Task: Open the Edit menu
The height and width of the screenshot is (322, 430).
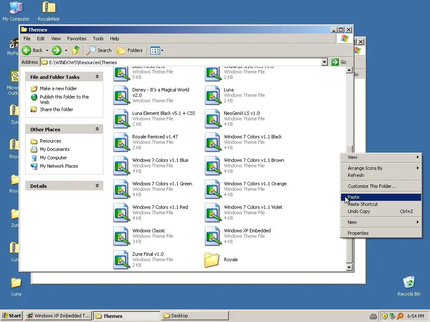Action: coord(41,39)
